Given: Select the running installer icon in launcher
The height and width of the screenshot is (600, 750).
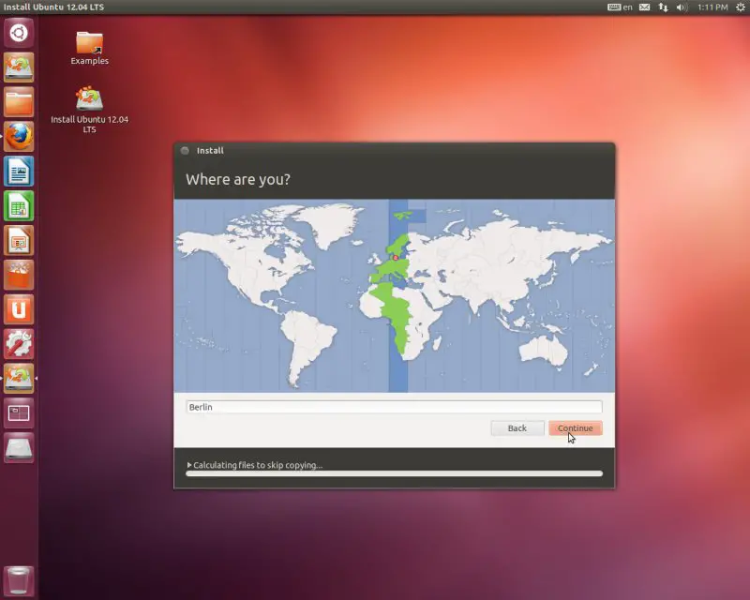Looking at the screenshot, I should pyautogui.click(x=19, y=379).
